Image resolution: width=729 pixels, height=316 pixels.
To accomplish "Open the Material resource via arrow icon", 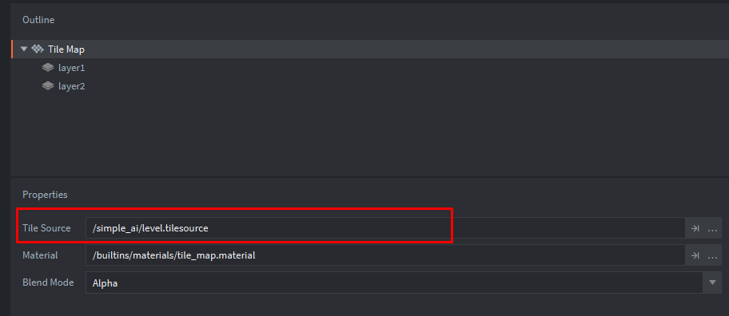I will coord(695,255).
